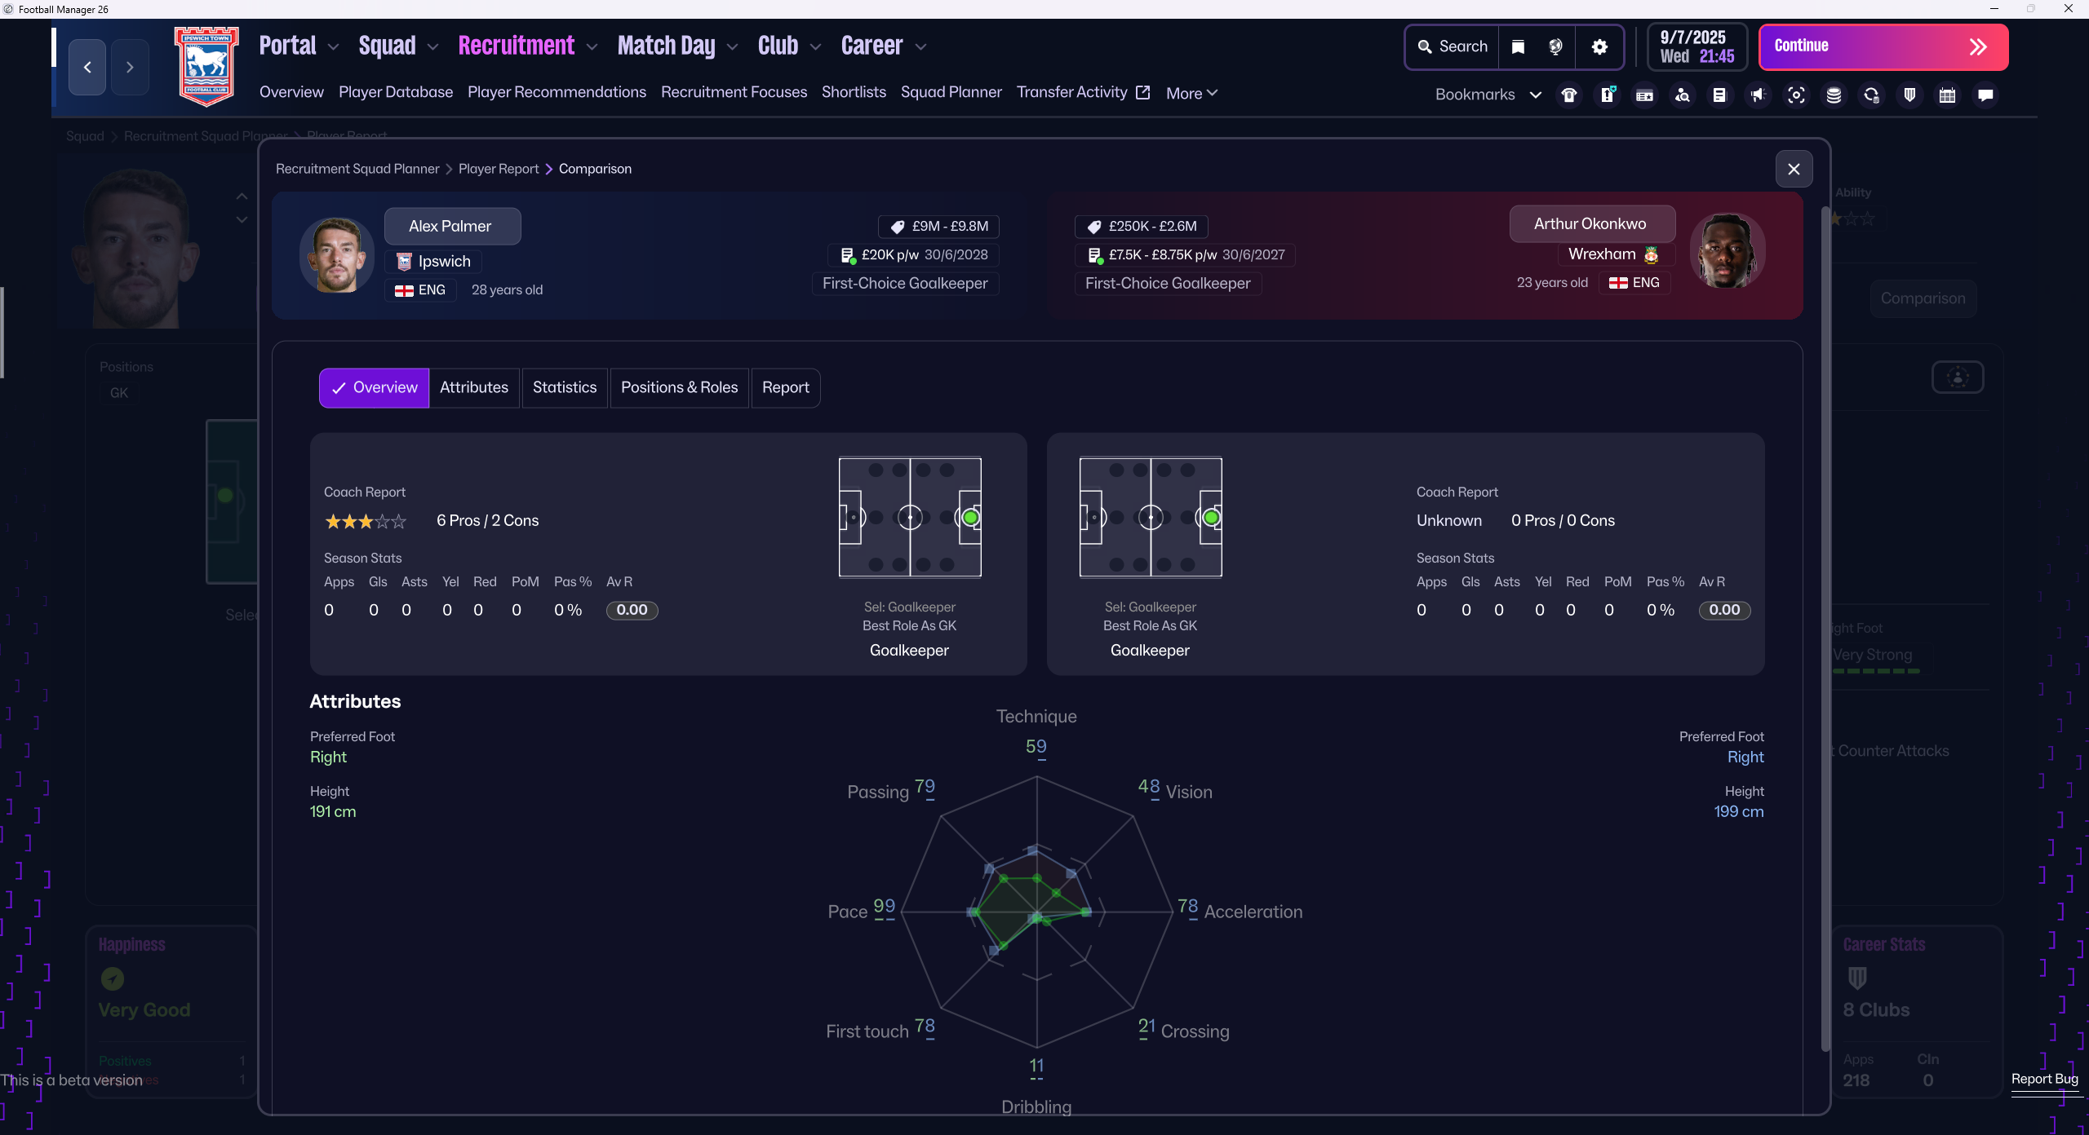
Task: Open Squad Planner submenu item
Action: click(x=951, y=92)
